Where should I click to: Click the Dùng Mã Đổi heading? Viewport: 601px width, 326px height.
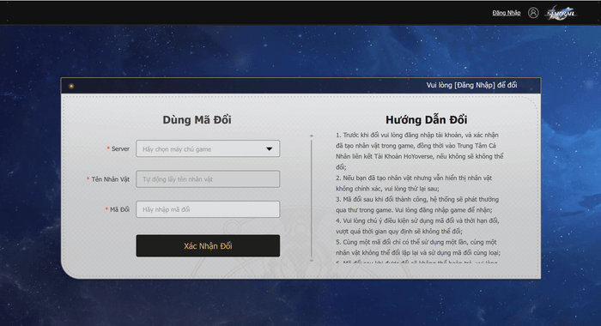coord(197,120)
